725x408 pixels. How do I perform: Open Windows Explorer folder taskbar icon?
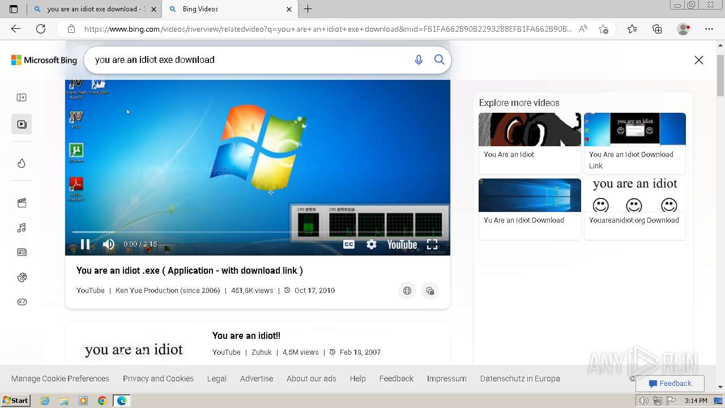point(64,401)
